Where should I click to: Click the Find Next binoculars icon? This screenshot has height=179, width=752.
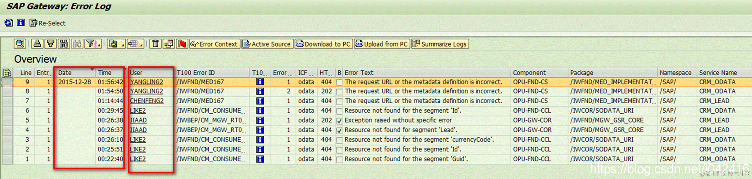[77, 44]
